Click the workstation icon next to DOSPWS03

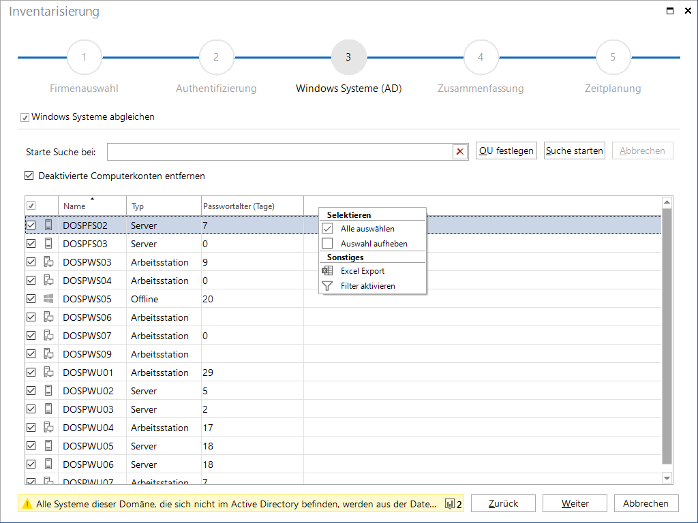click(x=48, y=262)
